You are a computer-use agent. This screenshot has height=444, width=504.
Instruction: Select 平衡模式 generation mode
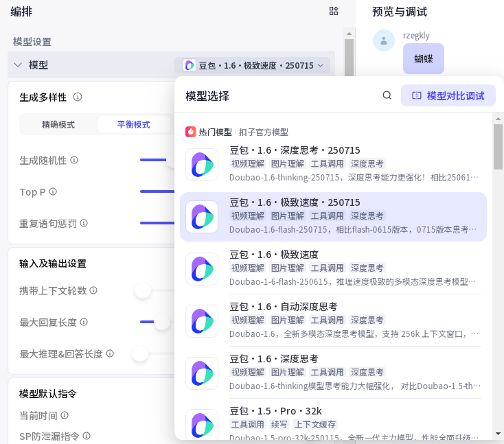pos(133,125)
